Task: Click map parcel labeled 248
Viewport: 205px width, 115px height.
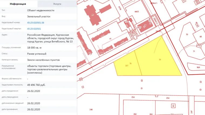Action: pyautogui.click(x=91, y=110)
